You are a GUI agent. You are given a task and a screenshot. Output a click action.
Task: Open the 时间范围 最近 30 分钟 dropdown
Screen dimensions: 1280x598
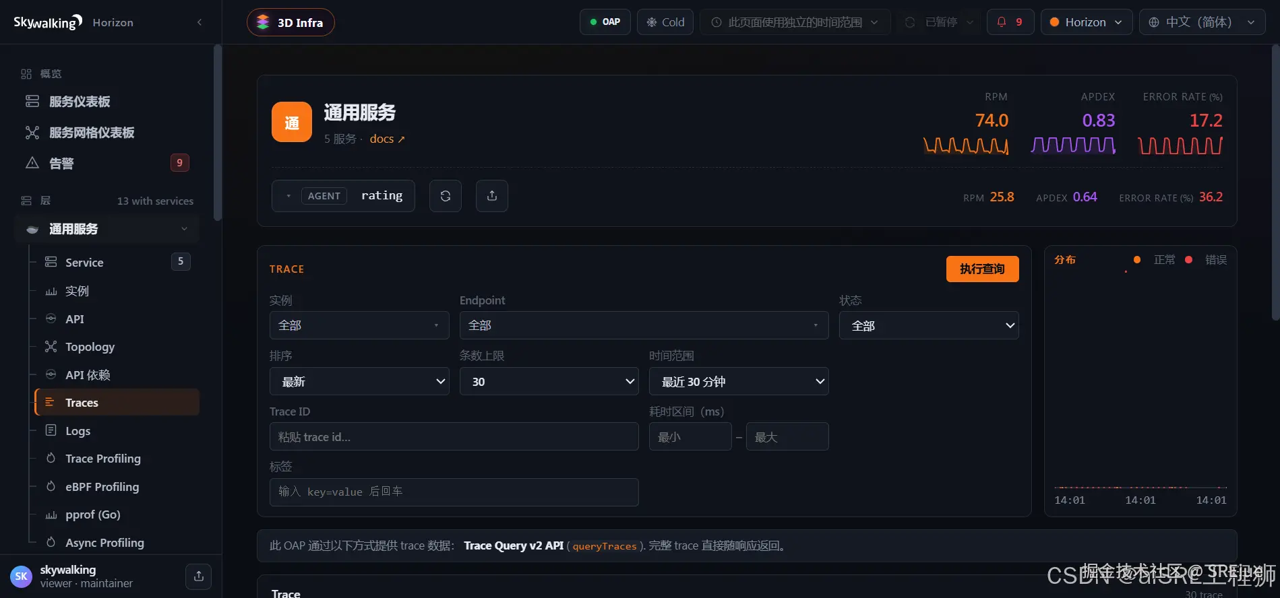click(739, 381)
